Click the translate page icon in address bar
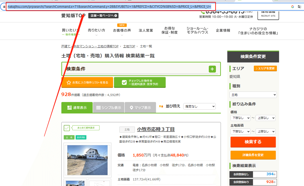 tap(299, 7)
